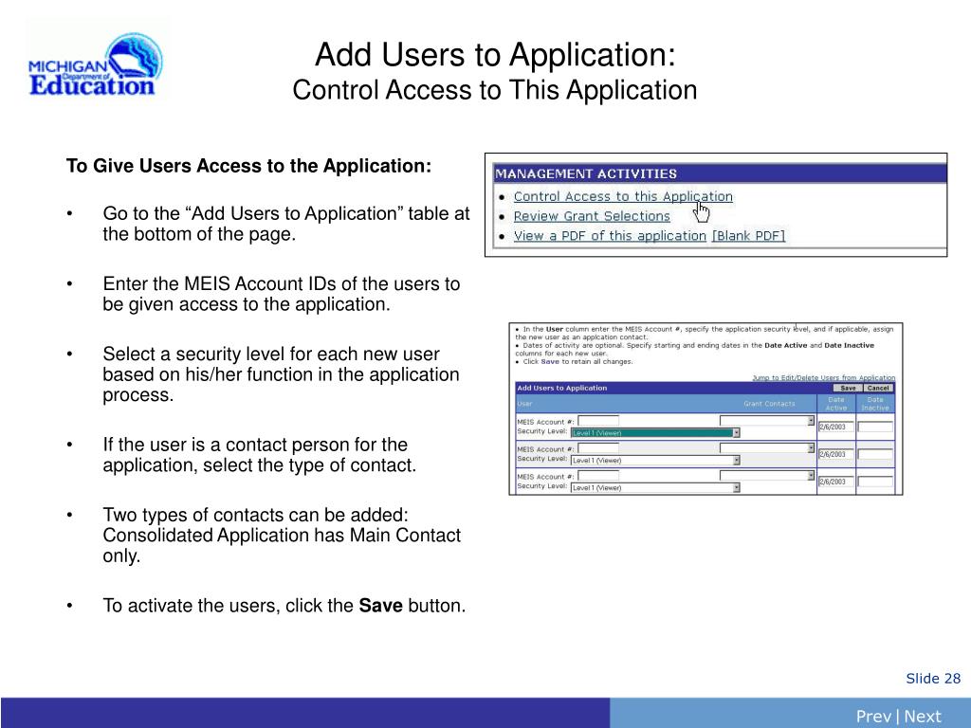Click the Date Inactive column header

click(875, 404)
